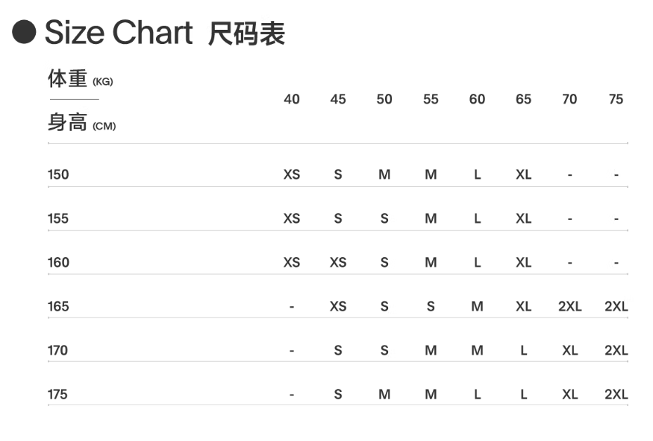
Task: Click the "Size Chart" title text
Action: 119,33
